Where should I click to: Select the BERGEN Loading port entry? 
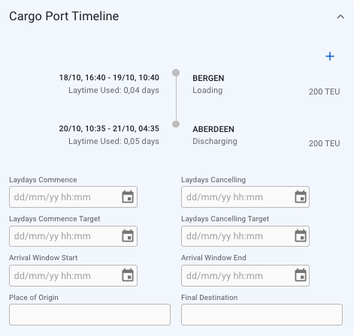pos(208,84)
